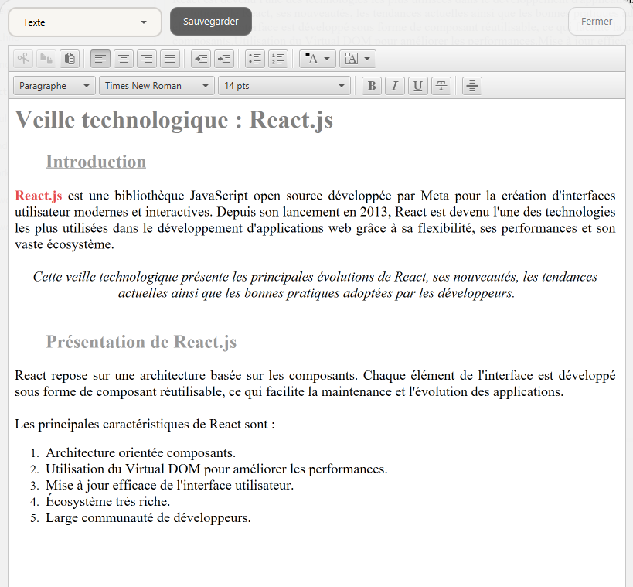Open the text background color picker
The width and height of the screenshot is (633, 587).
(x=358, y=59)
